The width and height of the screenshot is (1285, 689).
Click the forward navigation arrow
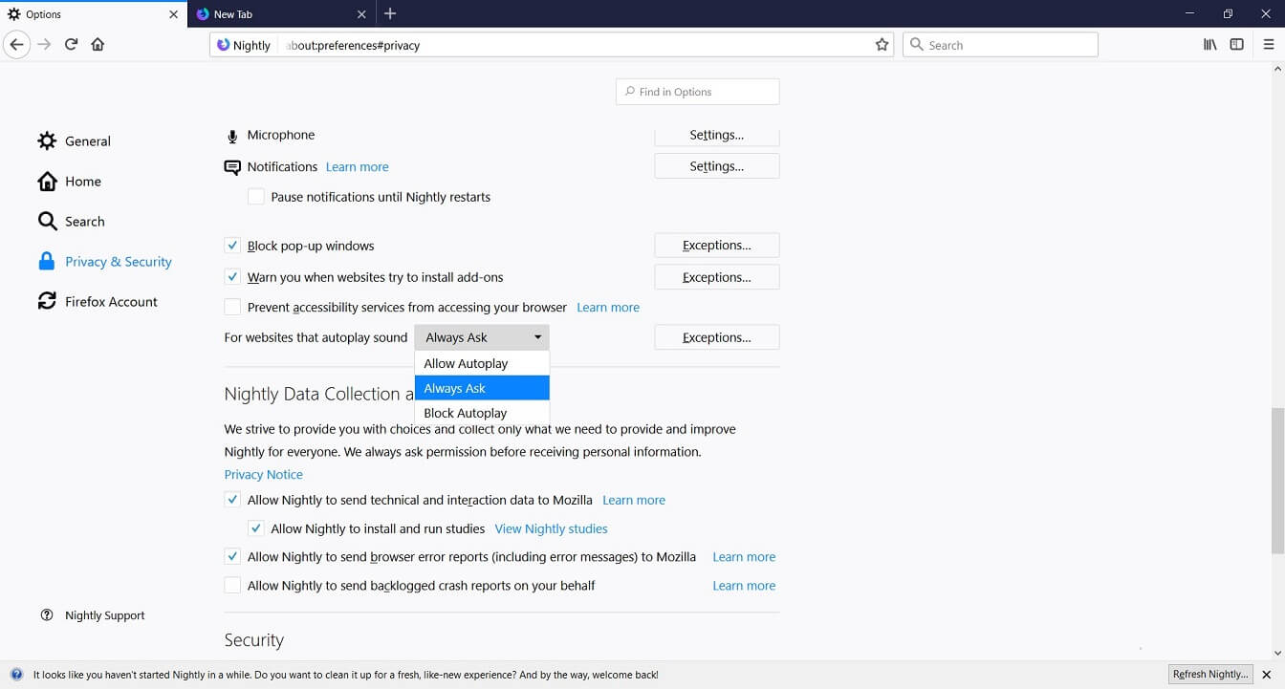[x=44, y=45]
